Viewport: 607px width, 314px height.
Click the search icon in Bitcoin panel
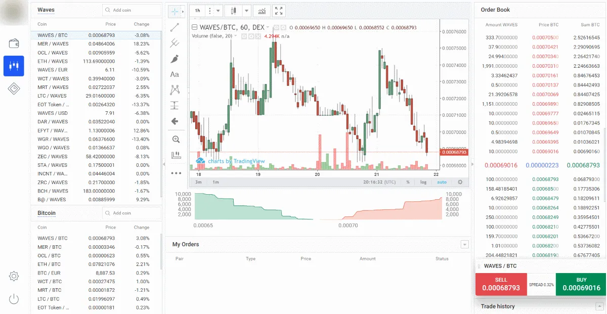pos(108,213)
